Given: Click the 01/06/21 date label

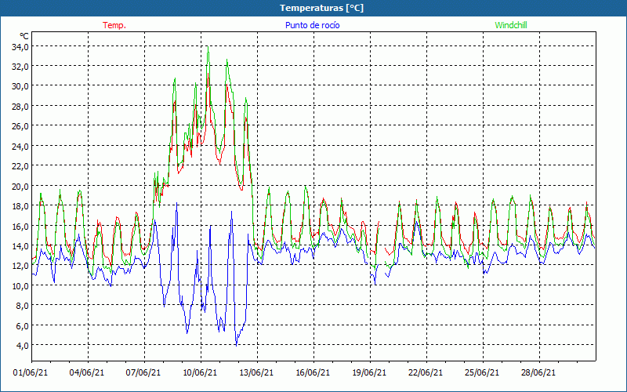Looking at the screenshot, I should tap(31, 373).
